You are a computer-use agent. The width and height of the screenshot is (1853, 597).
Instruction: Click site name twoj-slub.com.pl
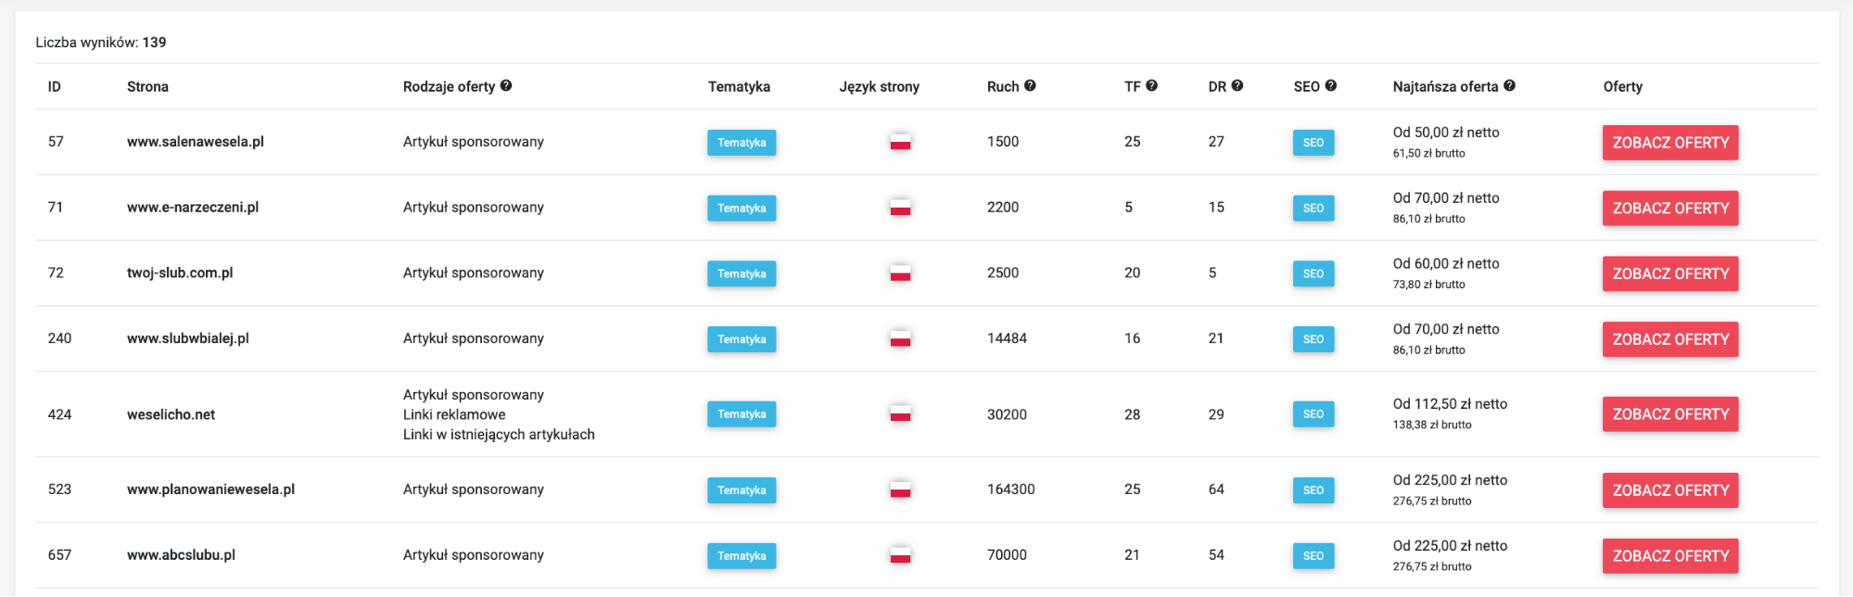point(180,273)
